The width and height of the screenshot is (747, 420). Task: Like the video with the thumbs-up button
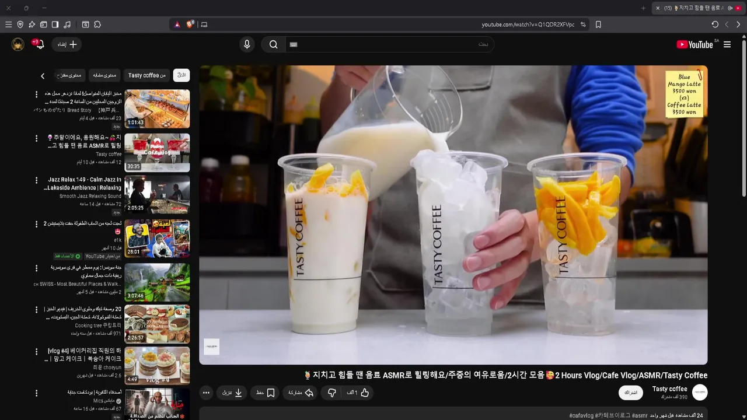[358, 393]
